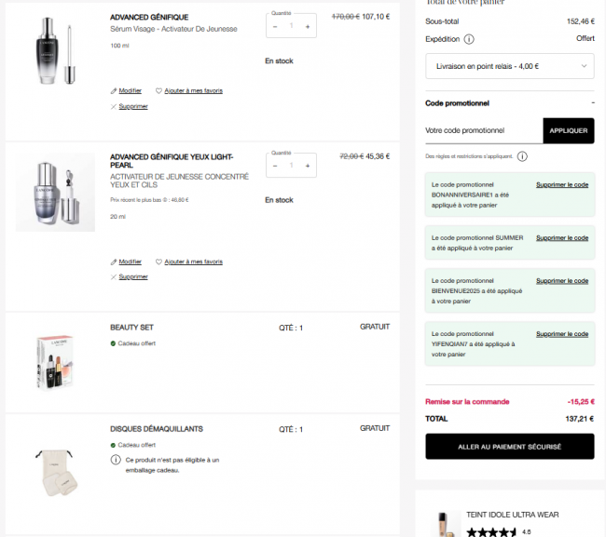606x537 pixels.
Task: Remove the BONANNIVERSAIRE1 promo code
Action: pos(562,185)
